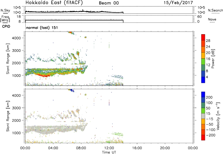Image resolution: width=223 pixels, height=154 pixels.
Task: Select the '24' label on Power colorbar
Action: tap(208, 47)
